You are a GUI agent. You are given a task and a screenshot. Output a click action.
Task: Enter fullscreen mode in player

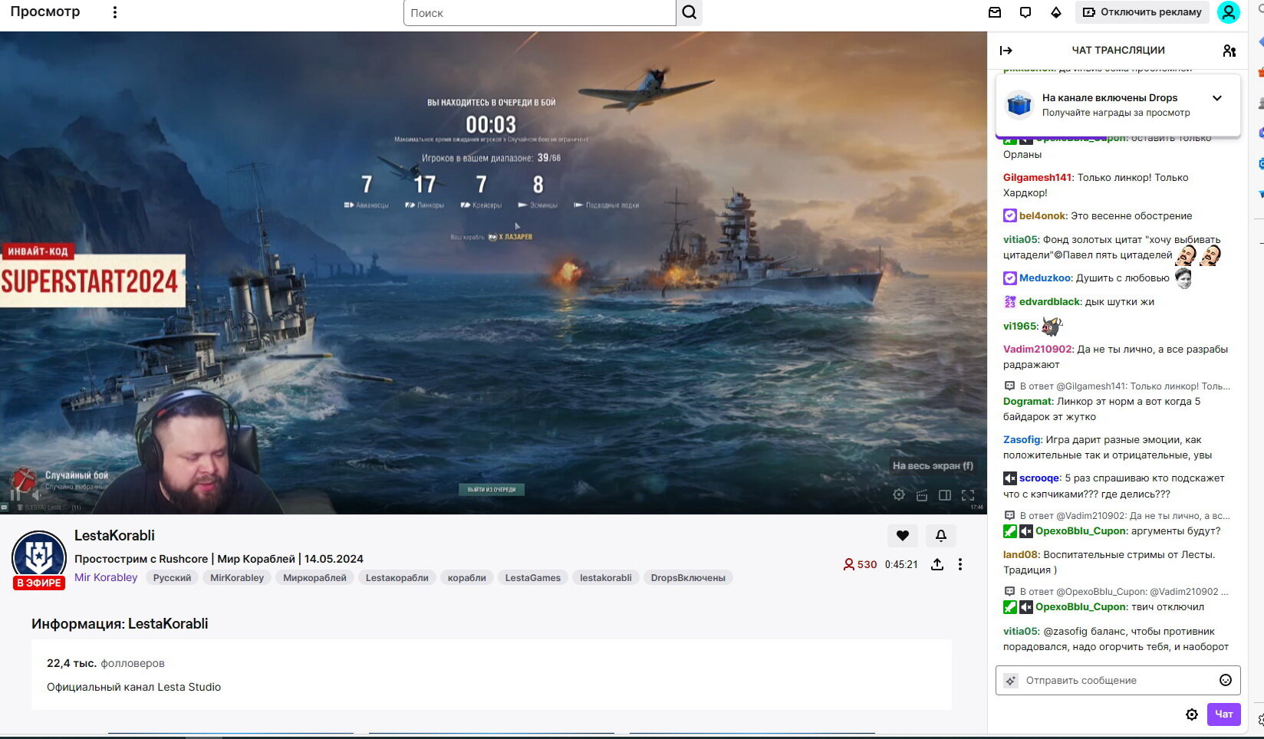tap(968, 495)
